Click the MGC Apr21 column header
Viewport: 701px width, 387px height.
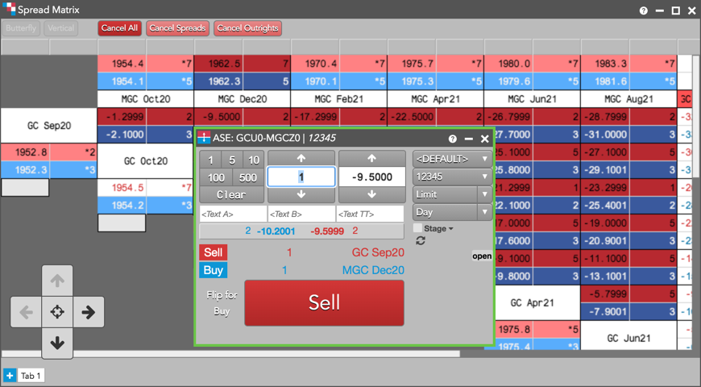[x=435, y=99]
